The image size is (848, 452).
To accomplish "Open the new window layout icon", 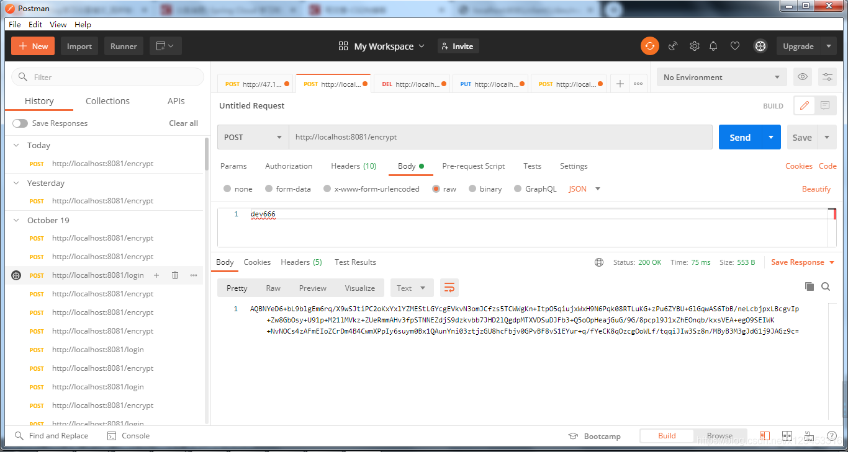I will pos(165,46).
